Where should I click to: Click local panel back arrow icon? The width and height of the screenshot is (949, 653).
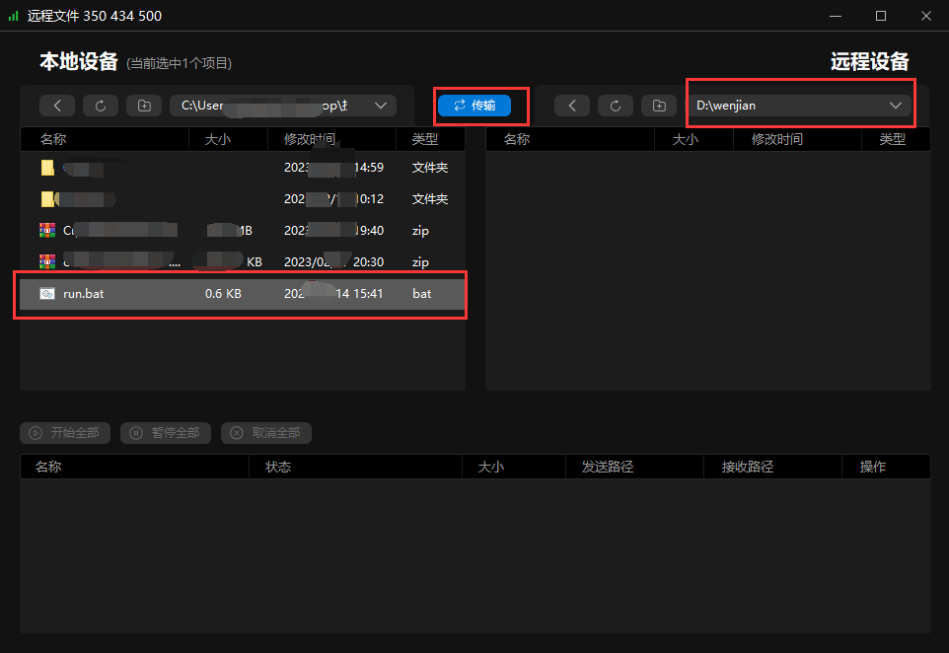tap(57, 106)
